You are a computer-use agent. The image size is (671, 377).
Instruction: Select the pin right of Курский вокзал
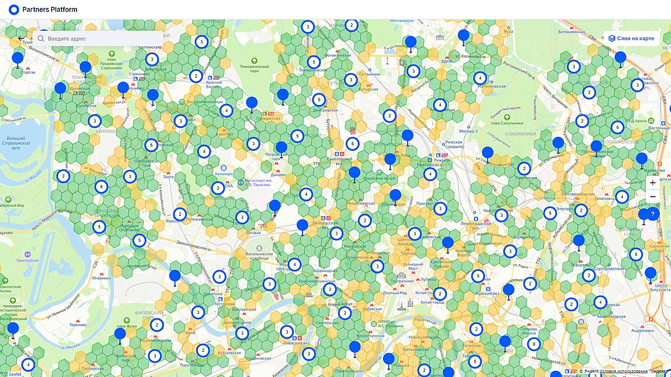(508, 290)
